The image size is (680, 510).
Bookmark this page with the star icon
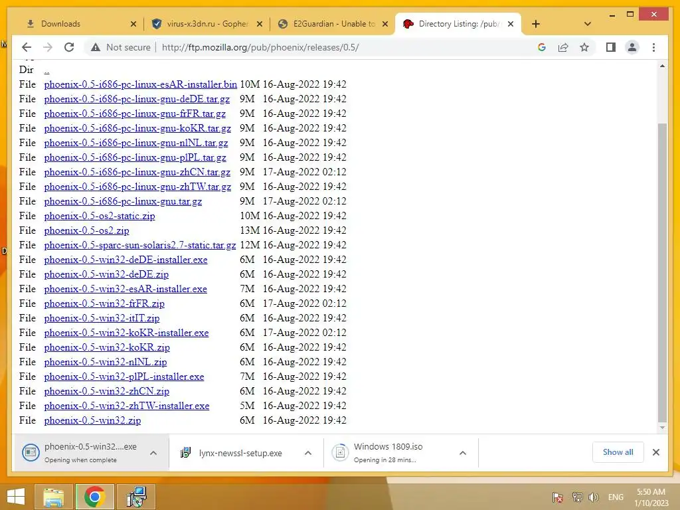click(x=584, y=47)
